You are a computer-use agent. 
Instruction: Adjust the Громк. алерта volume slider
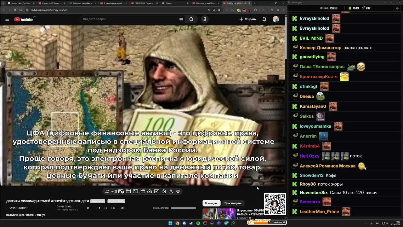click(183, 208)
